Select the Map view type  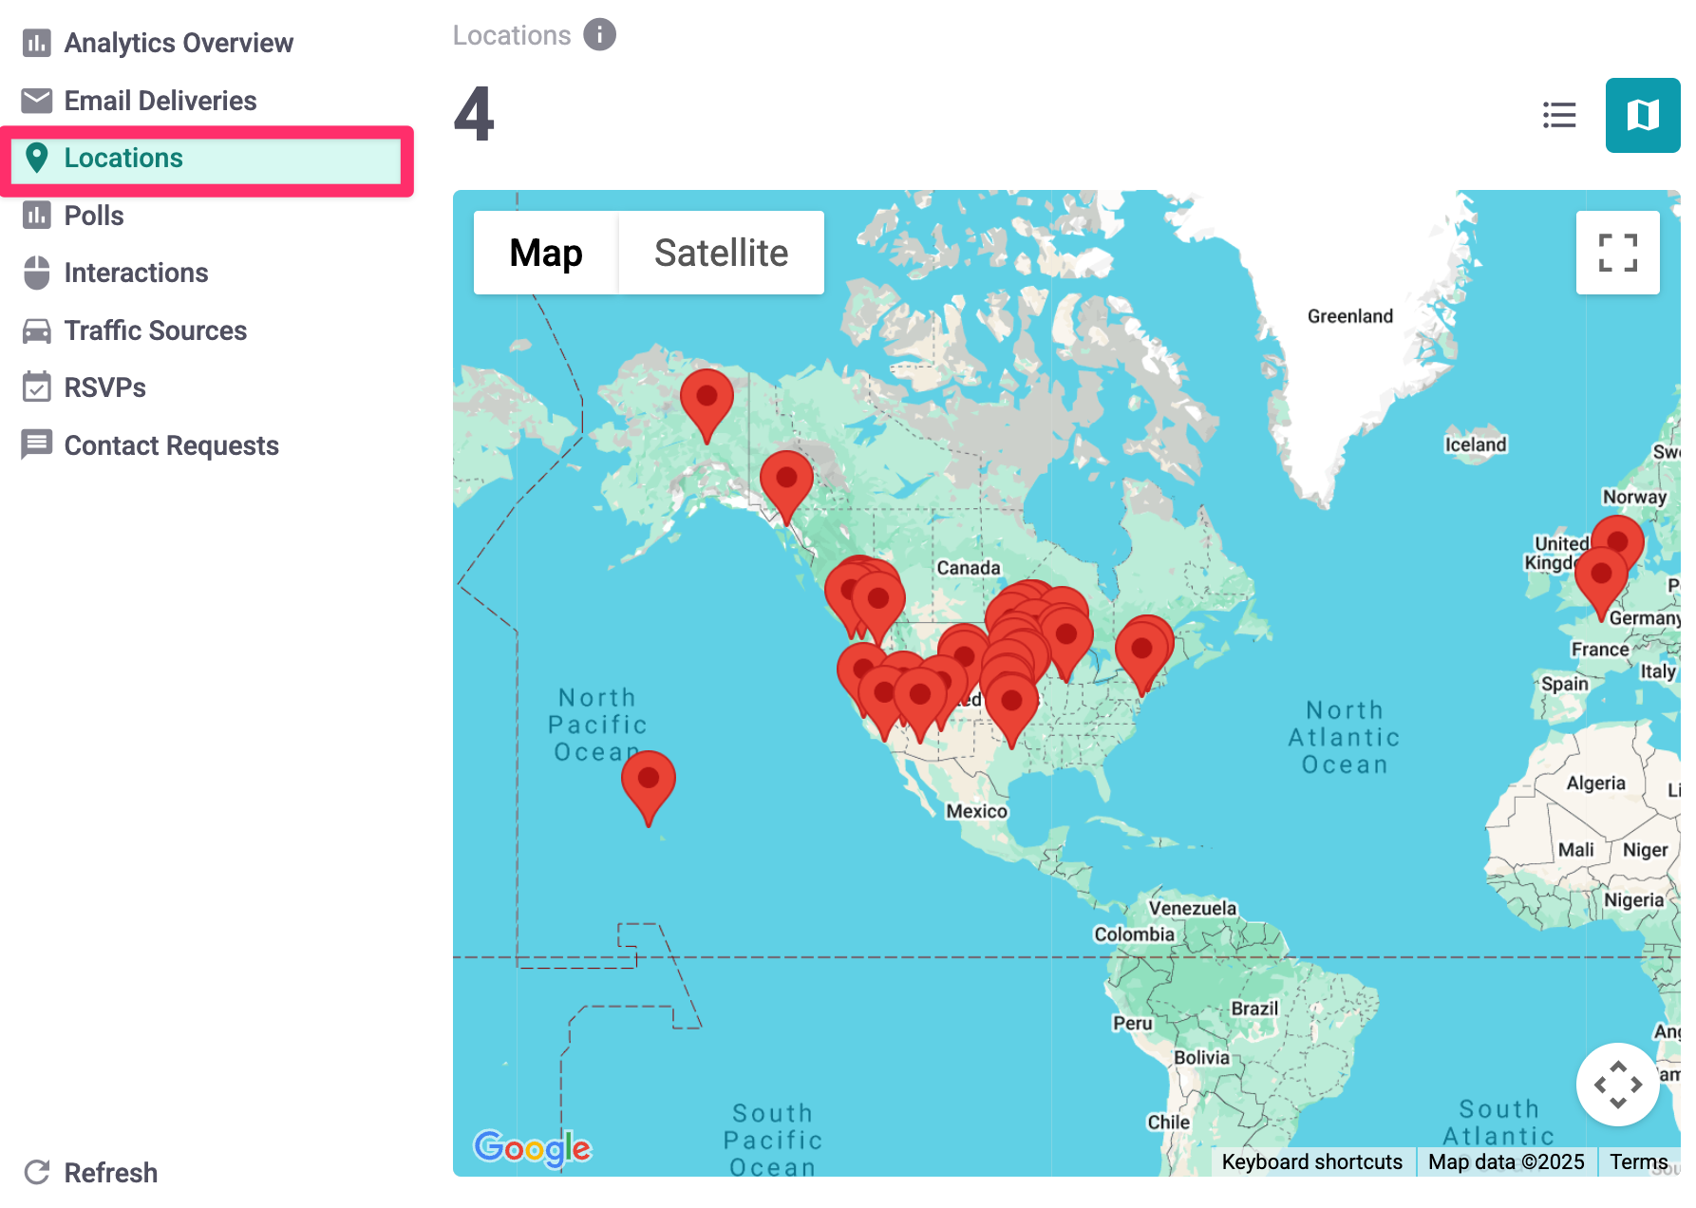[x=546, y=254]
